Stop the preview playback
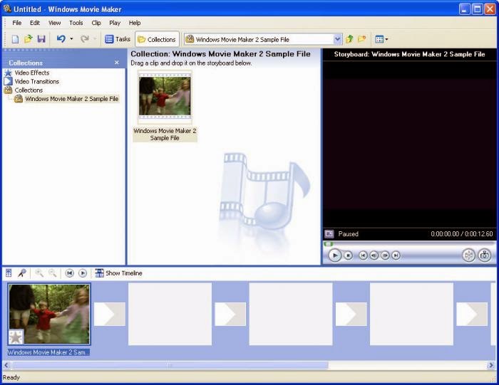This screenshot has height=385, width=499. (x=349, y=255)
